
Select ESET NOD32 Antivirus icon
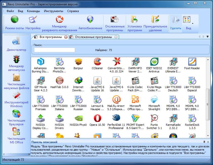154,62
